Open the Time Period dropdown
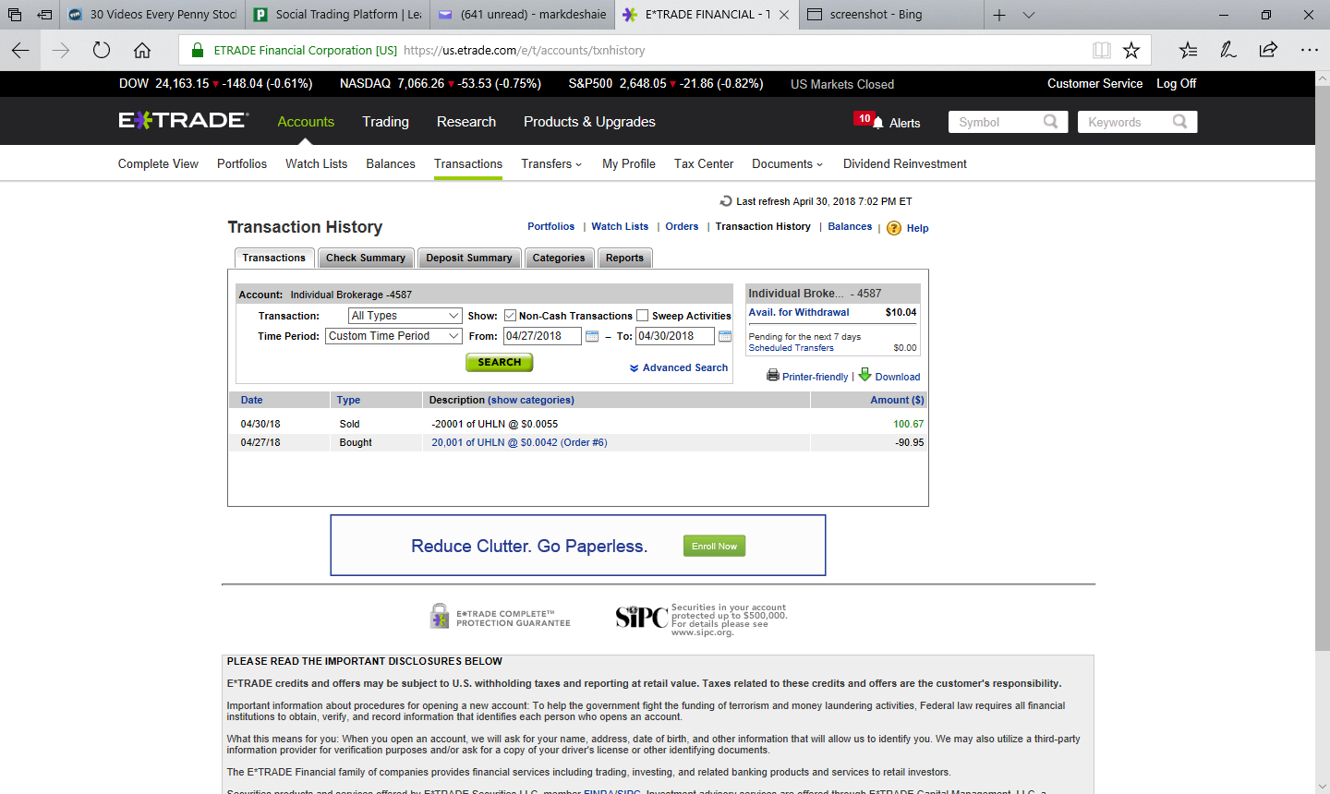The image size is (1330, 794). pyautogui.click(x=393, y=336)
